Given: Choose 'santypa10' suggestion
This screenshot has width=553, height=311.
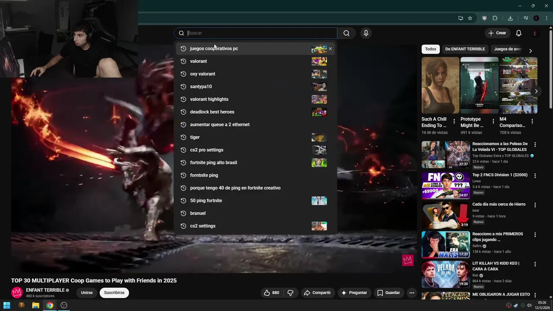Looking at the screenshot, I should pos(255,87).
